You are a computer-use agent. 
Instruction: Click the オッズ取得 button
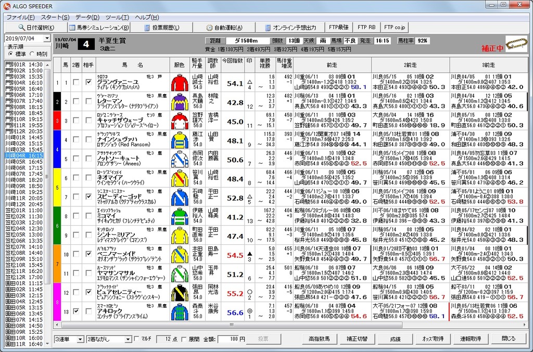433,339
